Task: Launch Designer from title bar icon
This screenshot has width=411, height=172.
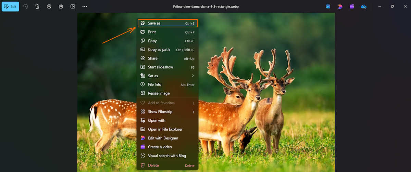Action: (340, 6)
